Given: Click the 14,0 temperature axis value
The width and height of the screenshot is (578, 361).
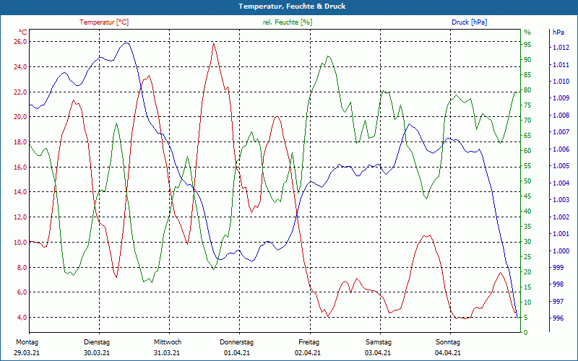Looking at the screenshot, I should coord(21,192).
